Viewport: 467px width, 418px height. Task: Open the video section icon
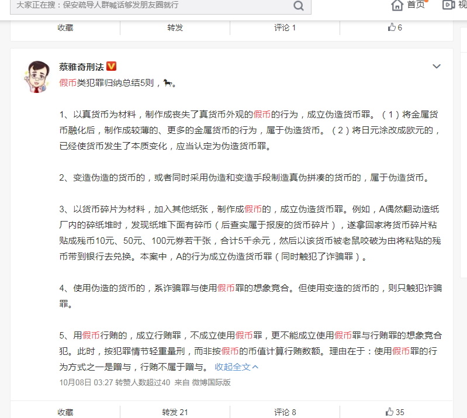coord(448,5)
